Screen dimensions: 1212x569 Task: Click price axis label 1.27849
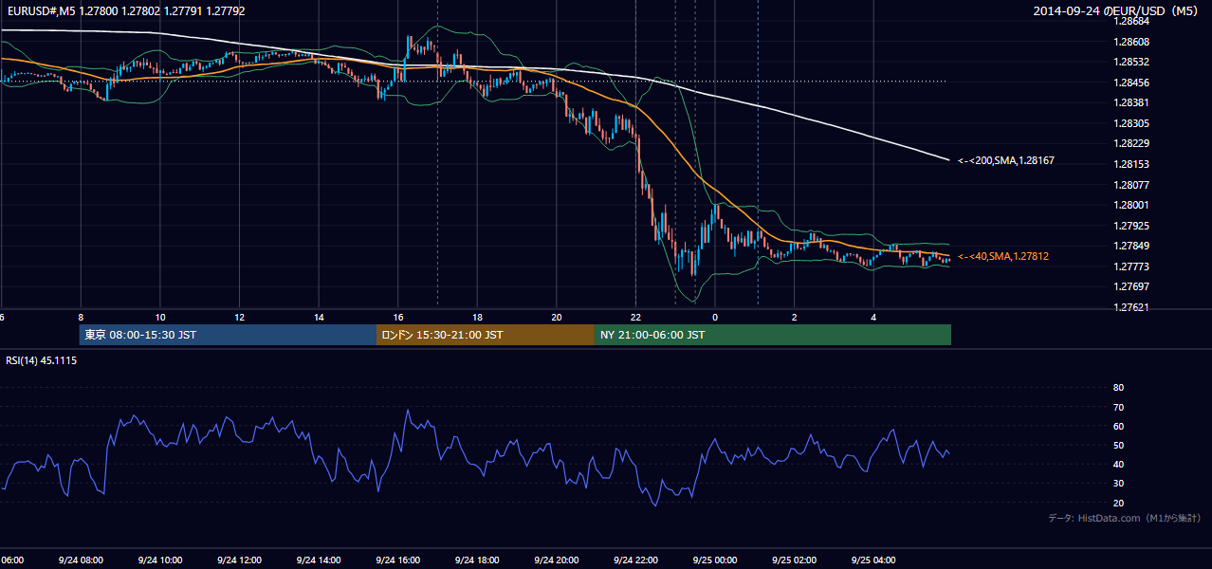1131,246
